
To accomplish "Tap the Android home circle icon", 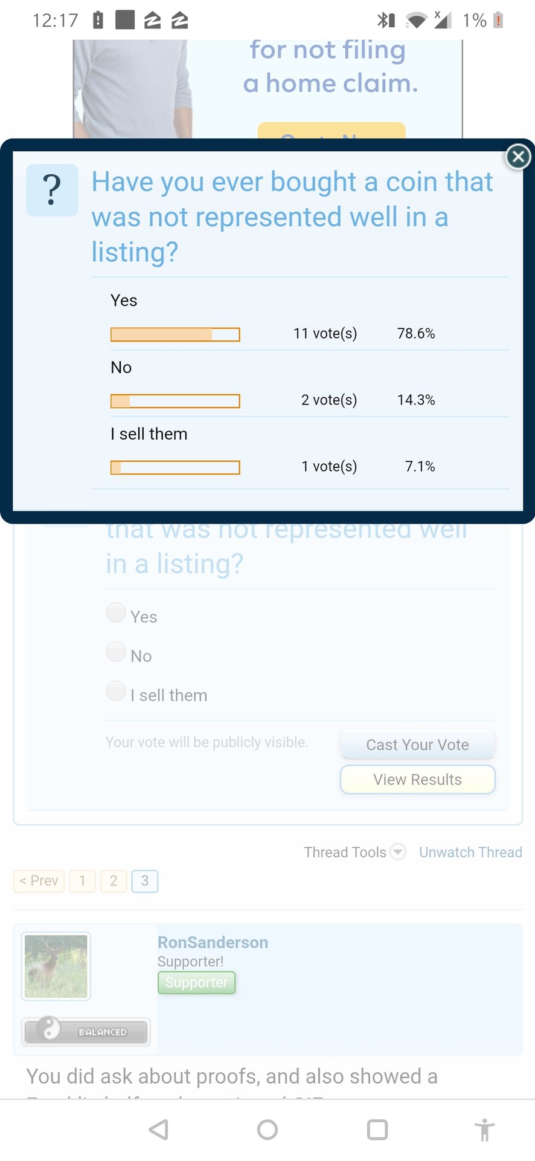I will coord(267,1130).
